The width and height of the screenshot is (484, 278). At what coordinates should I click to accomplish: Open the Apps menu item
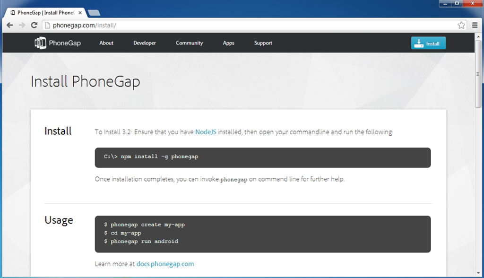tap(228, 43)
